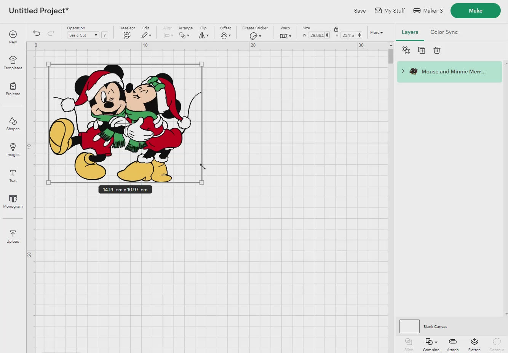Deselect the current selection

127,35
